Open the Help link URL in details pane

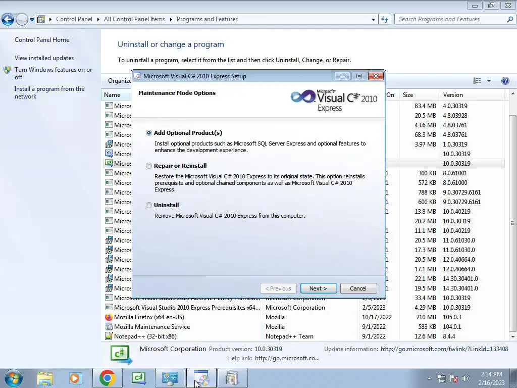[287, 358]
